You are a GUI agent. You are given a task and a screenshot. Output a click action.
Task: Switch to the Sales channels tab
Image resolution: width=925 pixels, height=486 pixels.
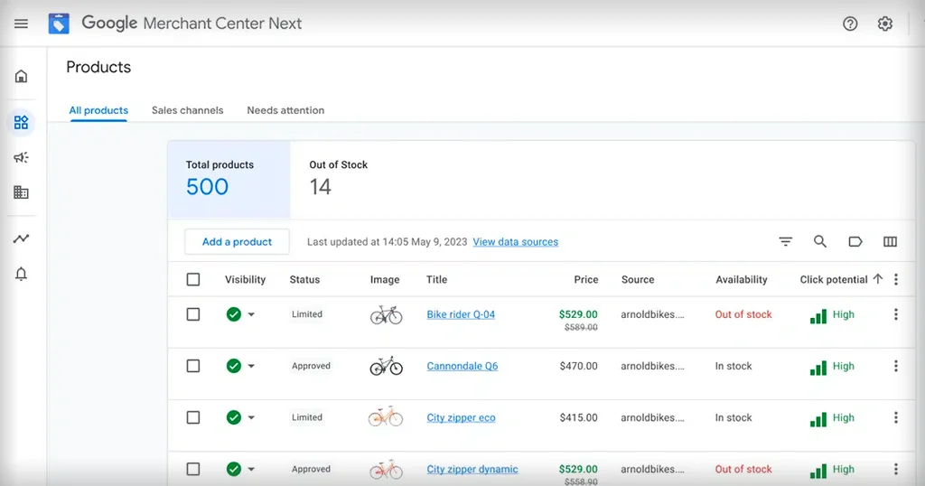point(187,110)
